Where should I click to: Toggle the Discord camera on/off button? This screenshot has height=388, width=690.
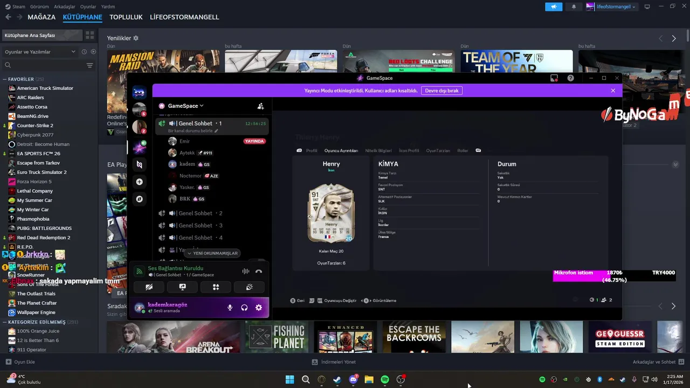pos(149,287)
